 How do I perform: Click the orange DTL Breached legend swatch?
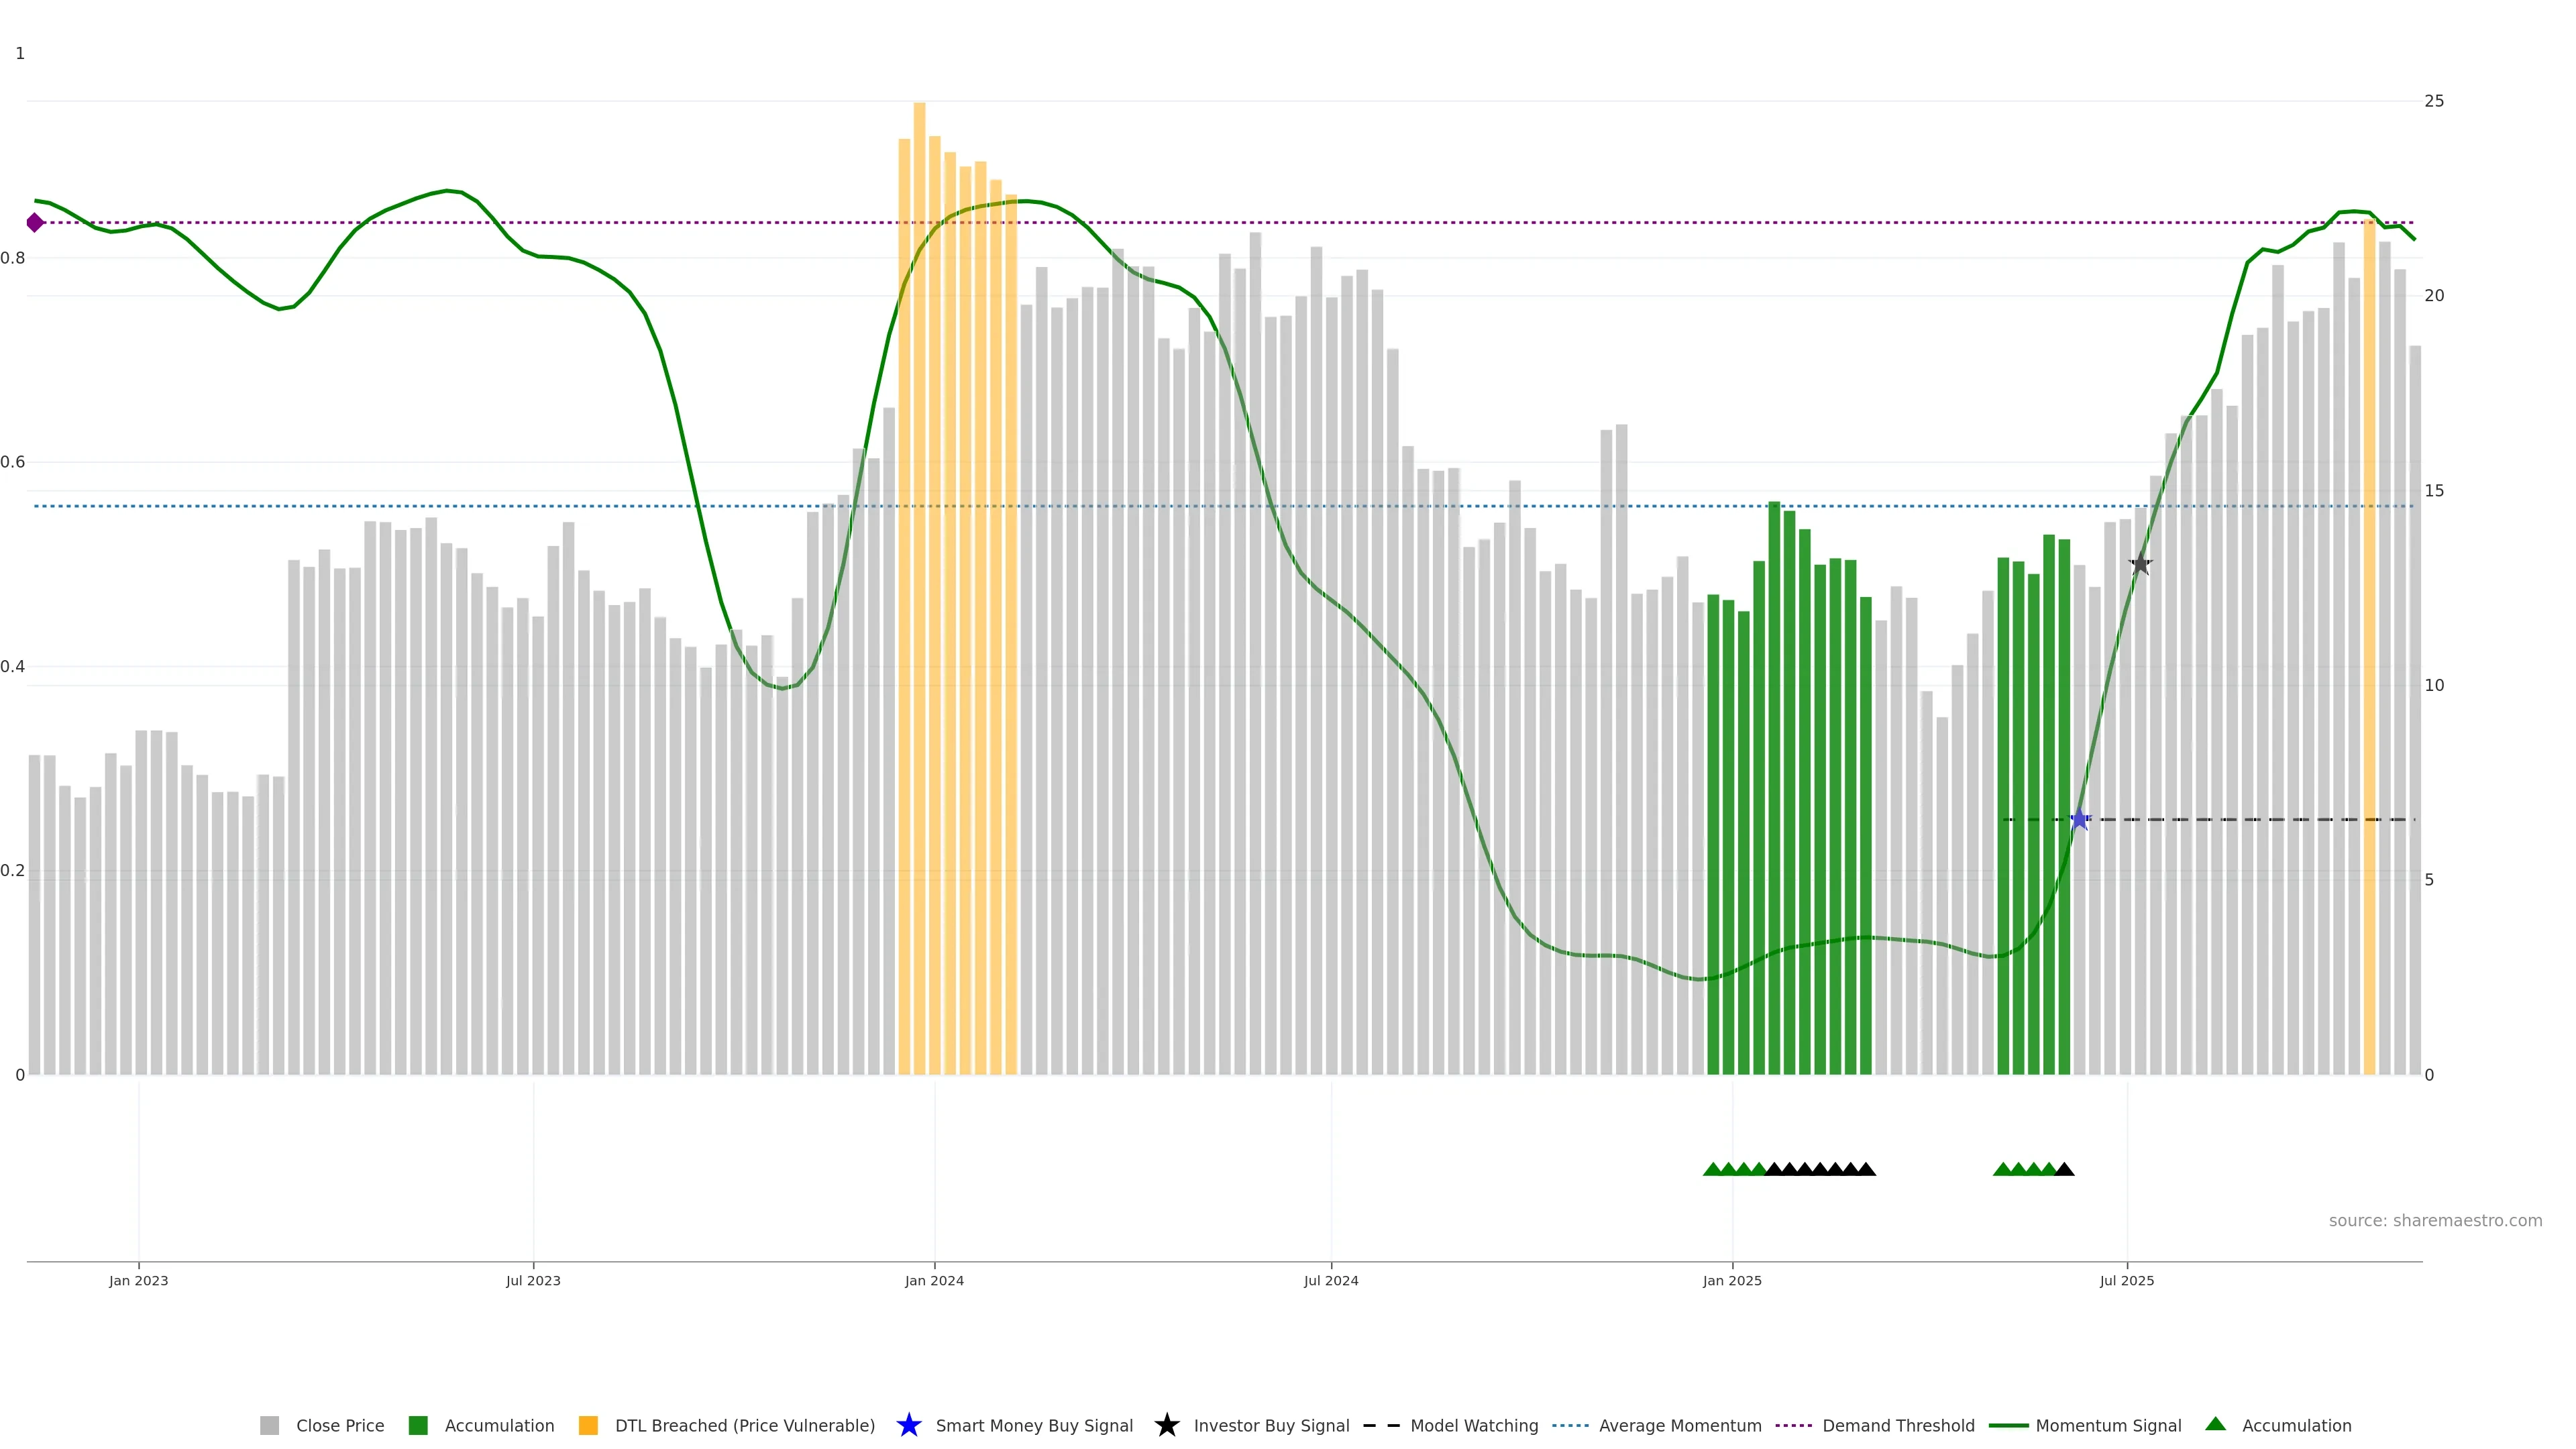coord(588,1425)
